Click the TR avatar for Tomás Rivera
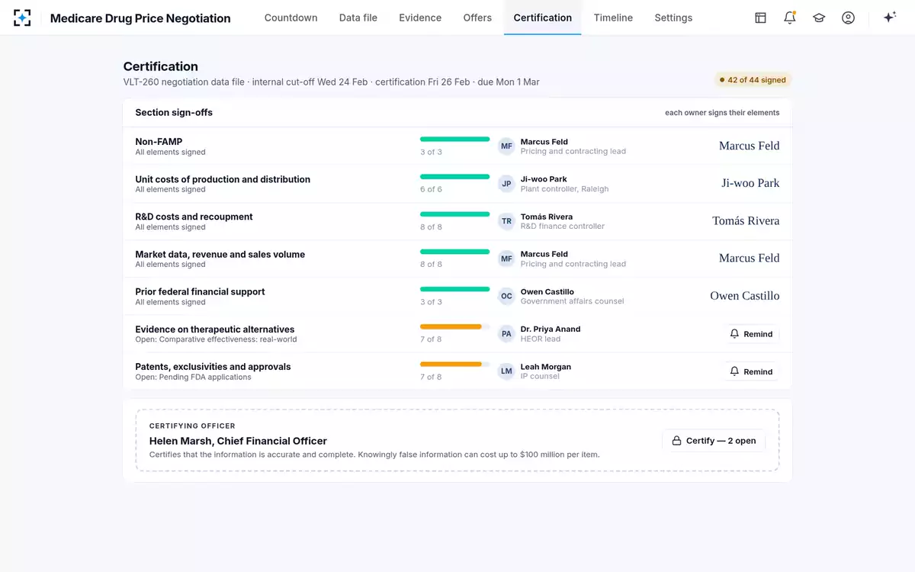This screenshot has height=572, width=915. pyautogui.click(x=506, y=221)
